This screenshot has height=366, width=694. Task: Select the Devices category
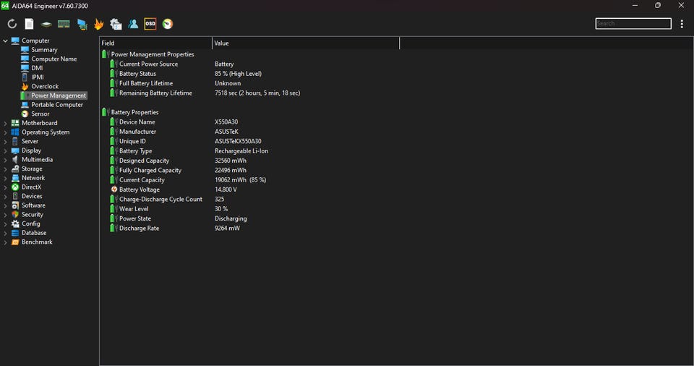(32, 196)
